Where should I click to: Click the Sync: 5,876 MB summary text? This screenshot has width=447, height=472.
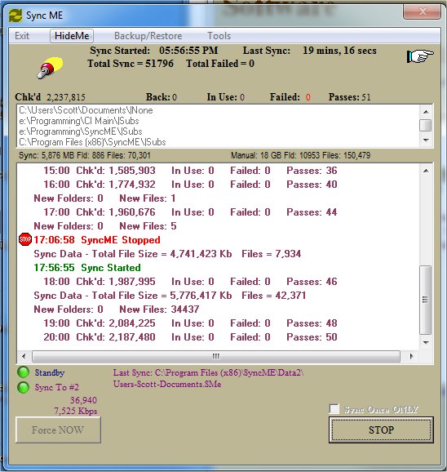tap(85, 155)
